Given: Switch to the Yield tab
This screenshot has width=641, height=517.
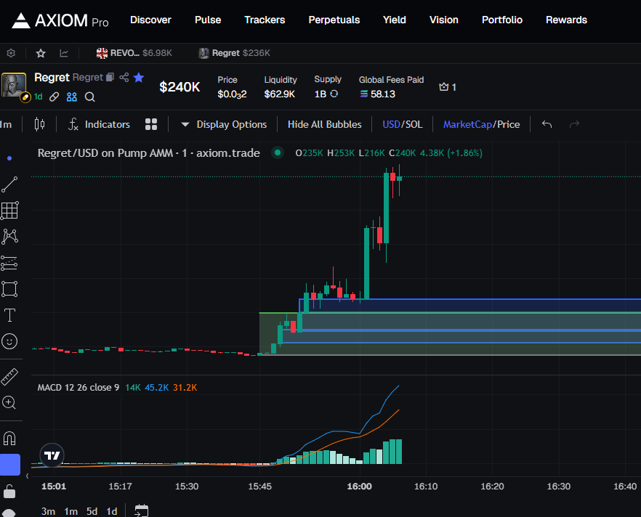Looking at the screenshot, I should click(395, 20).
